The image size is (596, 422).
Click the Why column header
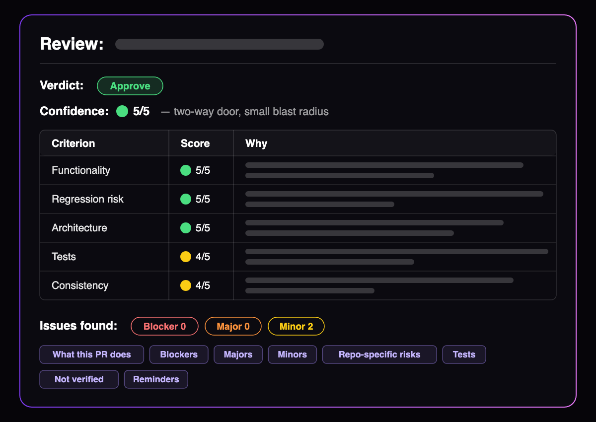395,143
